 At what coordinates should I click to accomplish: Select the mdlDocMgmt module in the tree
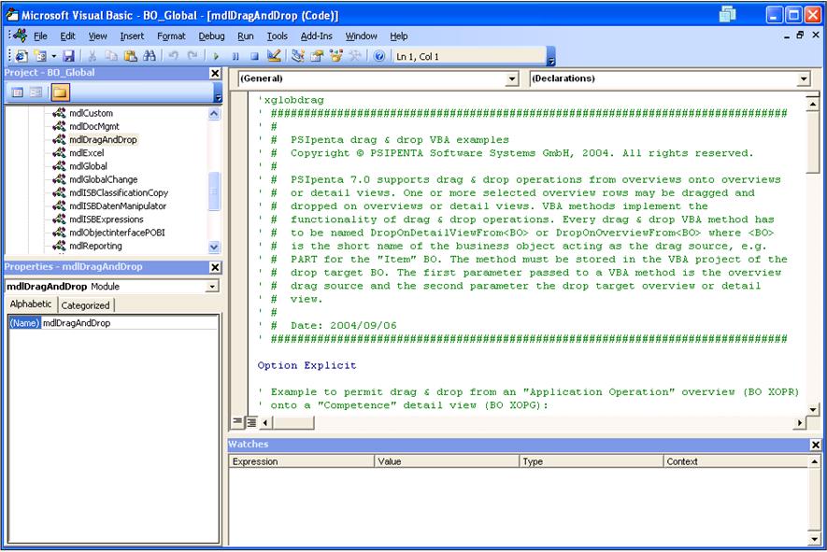click(93, 126)
